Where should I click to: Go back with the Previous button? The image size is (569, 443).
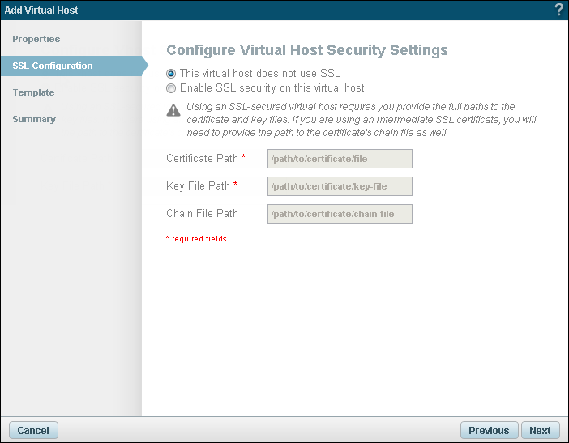coord(489,430)
